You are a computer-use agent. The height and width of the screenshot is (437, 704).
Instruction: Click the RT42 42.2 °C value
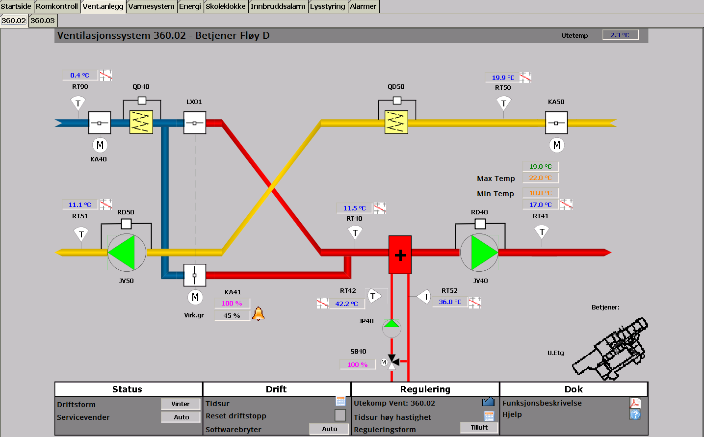pyautogui.click(x=347, y=304)
